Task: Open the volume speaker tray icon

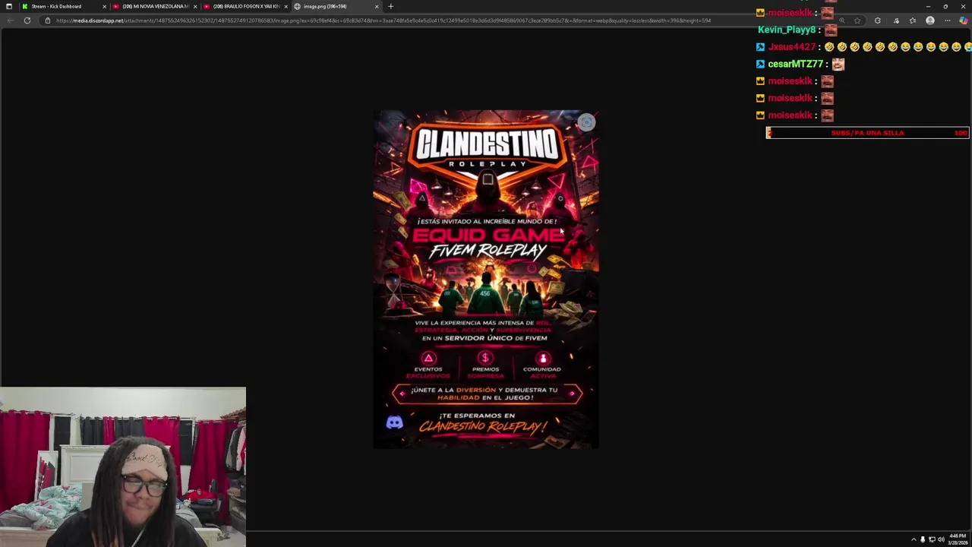Action: point(941,539)
